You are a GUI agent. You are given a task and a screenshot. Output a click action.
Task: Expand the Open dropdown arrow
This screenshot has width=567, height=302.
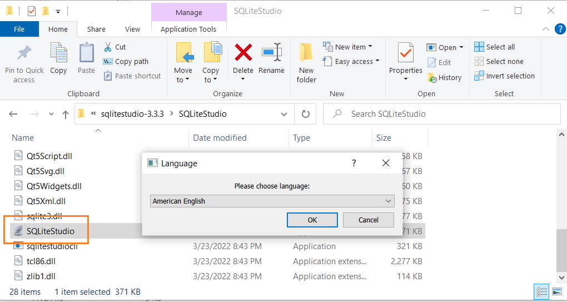(461, 47)
